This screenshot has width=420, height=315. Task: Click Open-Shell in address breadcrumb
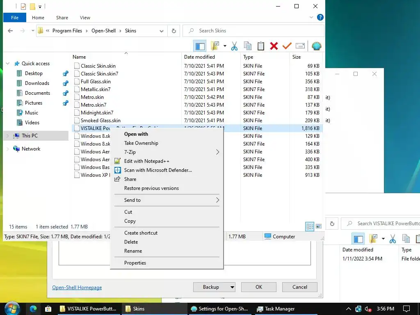click(103, 31)
